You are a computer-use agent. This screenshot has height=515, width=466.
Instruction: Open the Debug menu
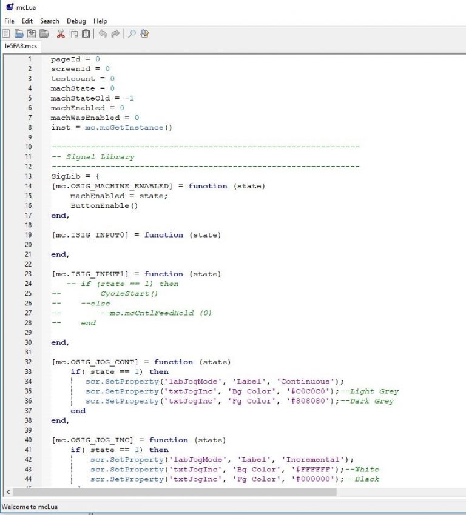click(76, 21)
